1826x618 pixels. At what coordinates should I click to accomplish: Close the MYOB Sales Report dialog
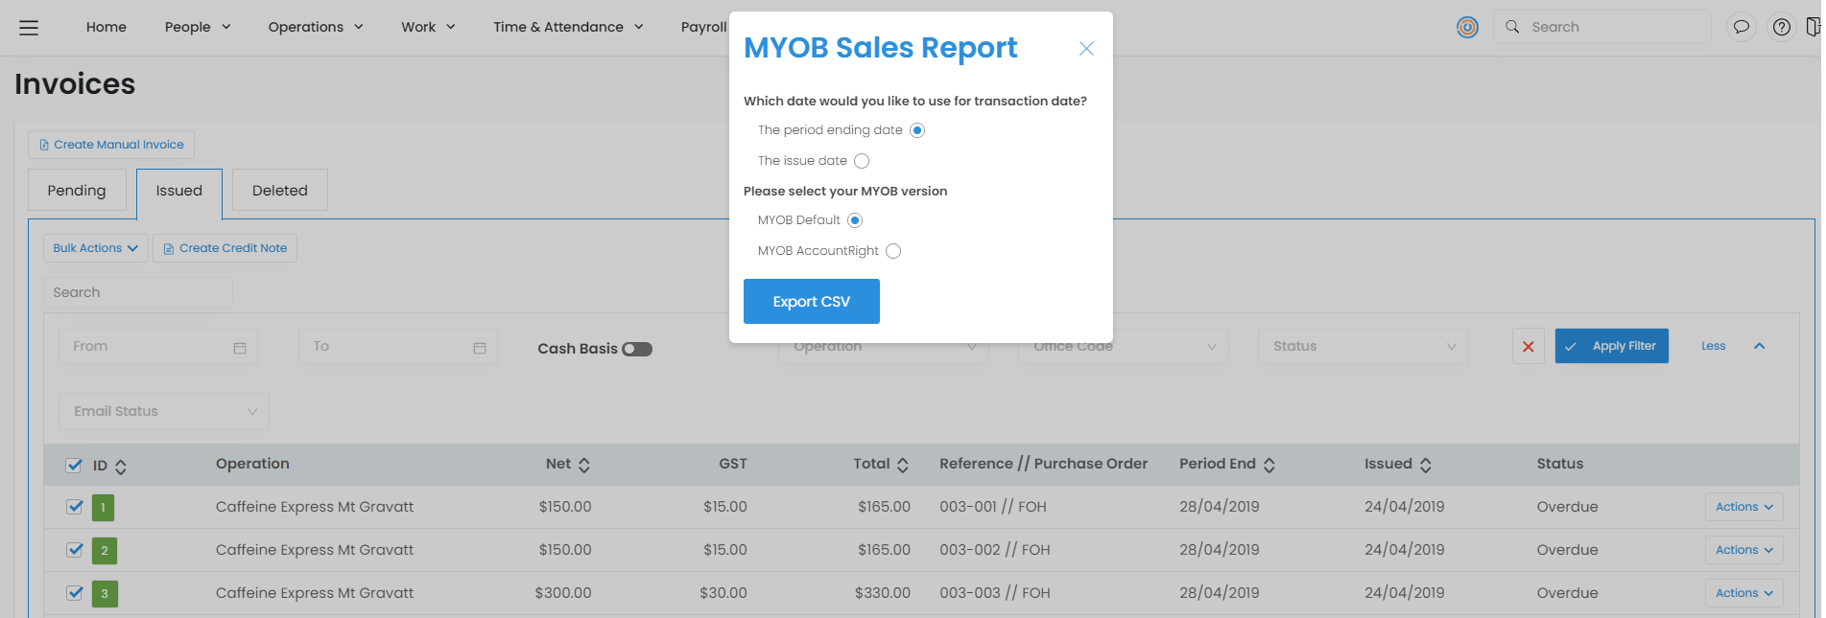tap(1085, 49)
